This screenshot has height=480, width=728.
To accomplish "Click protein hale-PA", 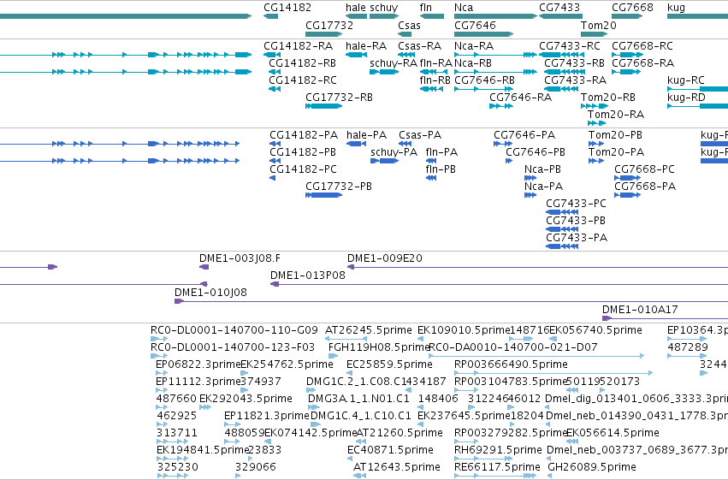I will (x=366, y=135).
